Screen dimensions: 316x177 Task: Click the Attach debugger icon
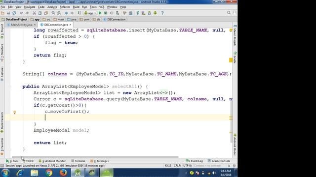click(x=118, y=13)
